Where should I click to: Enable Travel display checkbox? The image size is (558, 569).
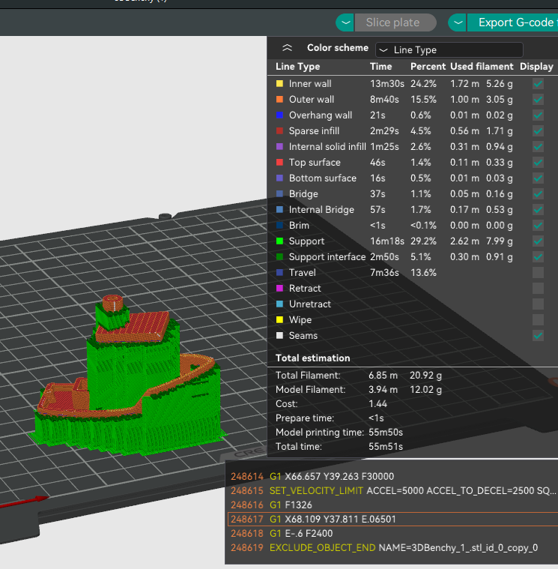(x=538, y=273)
